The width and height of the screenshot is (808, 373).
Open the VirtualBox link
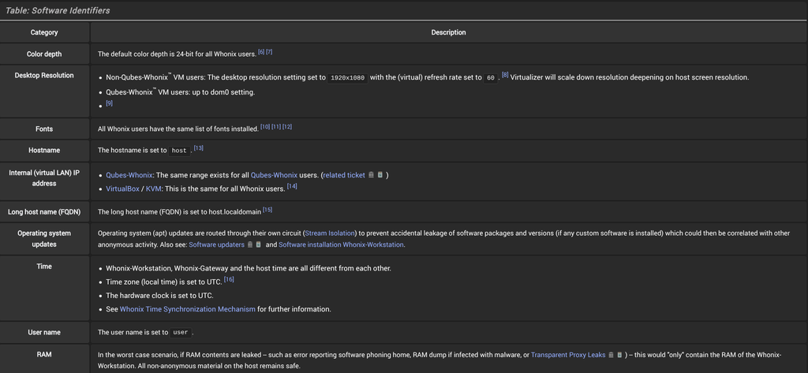point(122,189)
